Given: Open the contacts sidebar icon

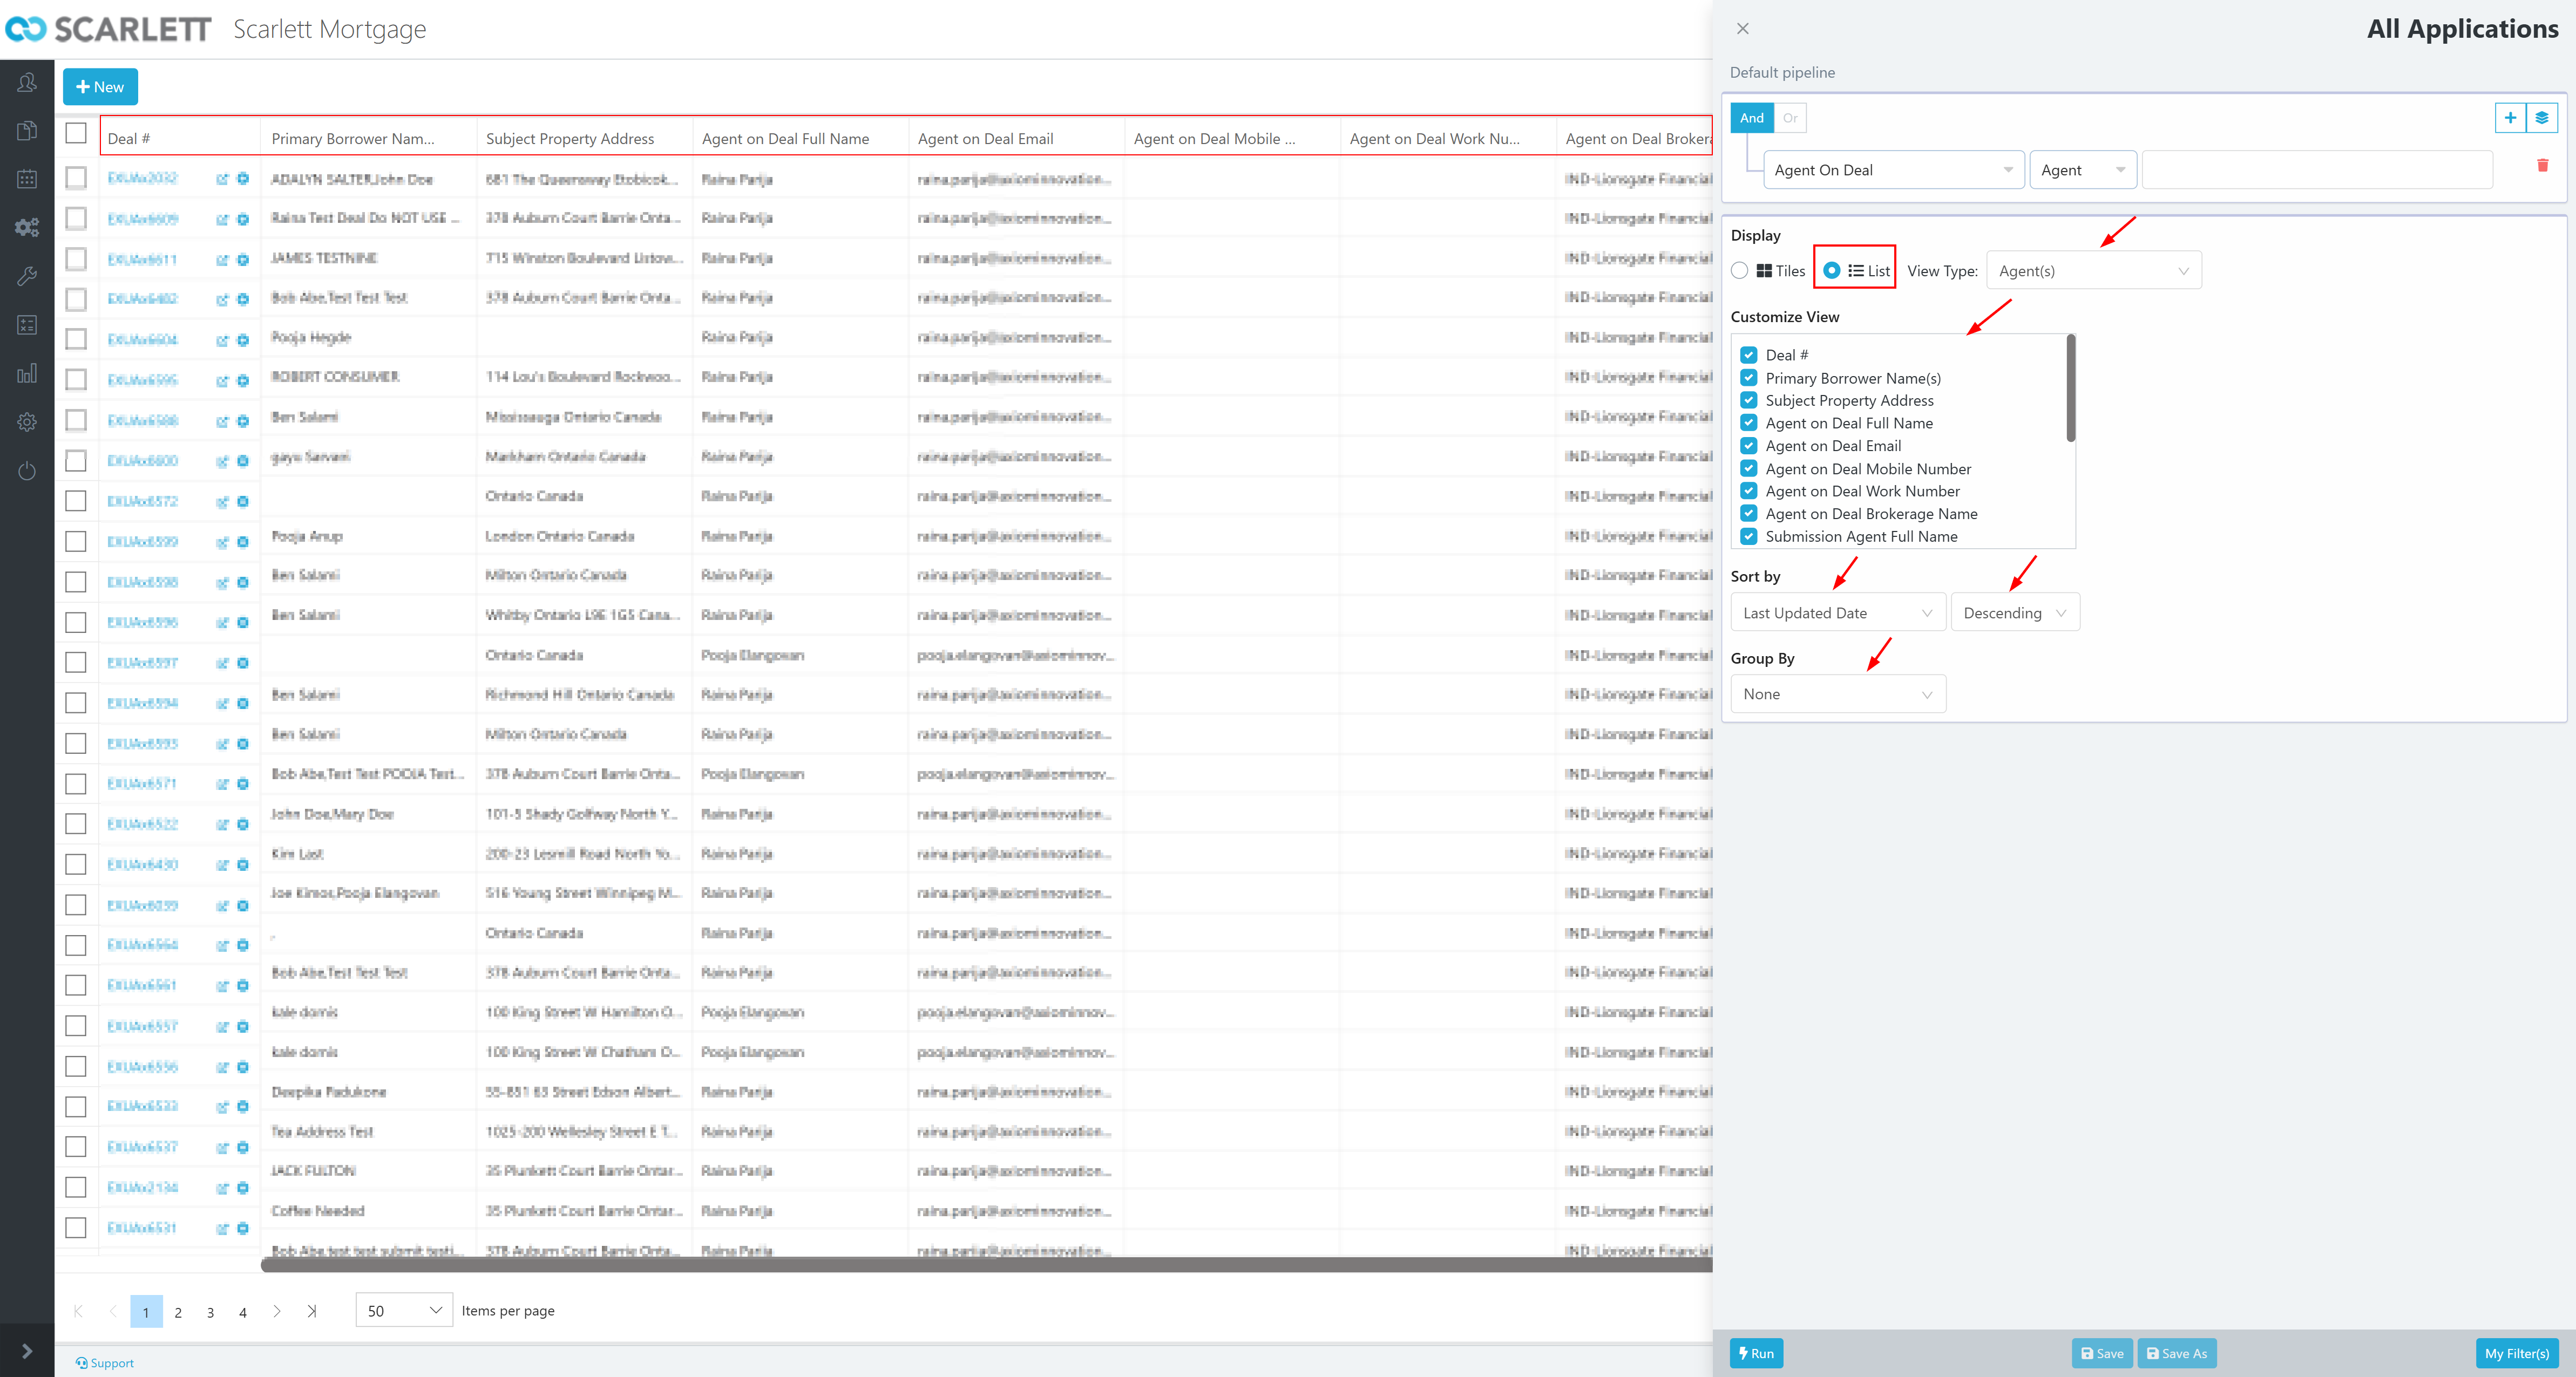Looking at the screenshot, I should pos(27,83).
